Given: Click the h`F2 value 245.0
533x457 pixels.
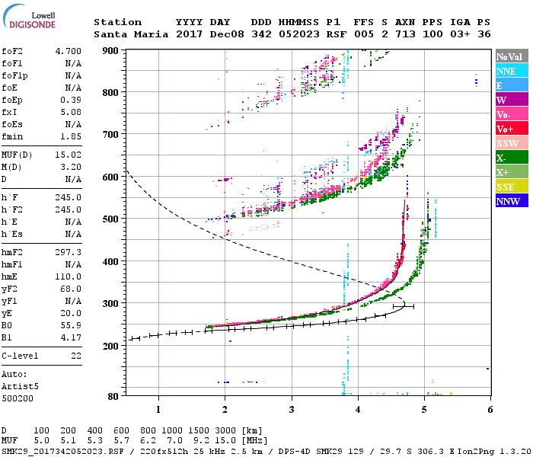Looking at the screenshot, I should pos(69,209).
